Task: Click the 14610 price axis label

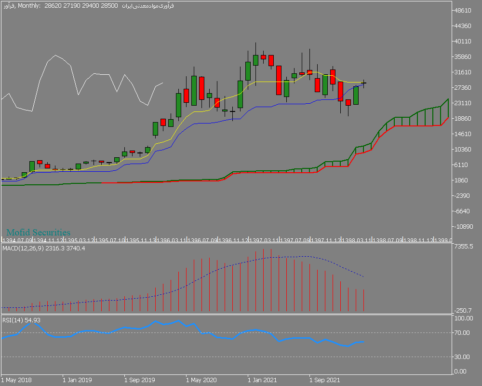Action: 463,134
